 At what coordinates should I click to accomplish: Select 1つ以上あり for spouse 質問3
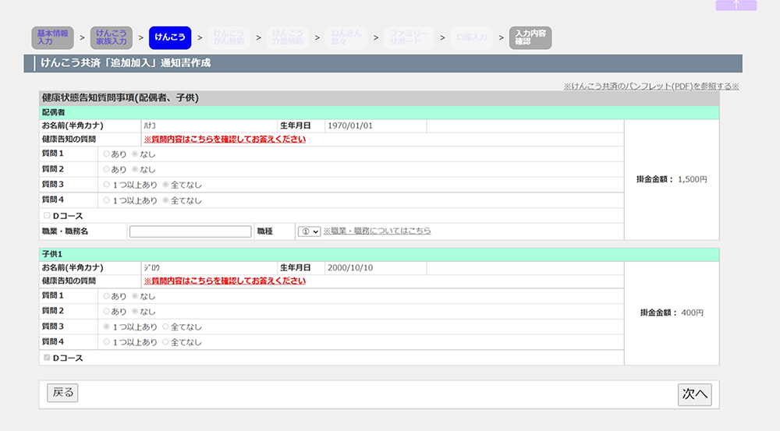[x=107, y=185]
